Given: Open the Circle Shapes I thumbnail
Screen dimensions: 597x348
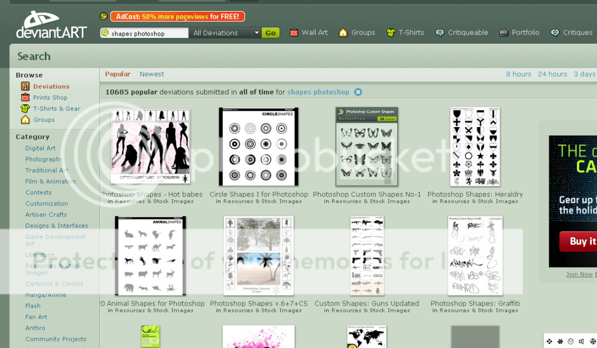Looking at the screenshot, I should point(258,147).
